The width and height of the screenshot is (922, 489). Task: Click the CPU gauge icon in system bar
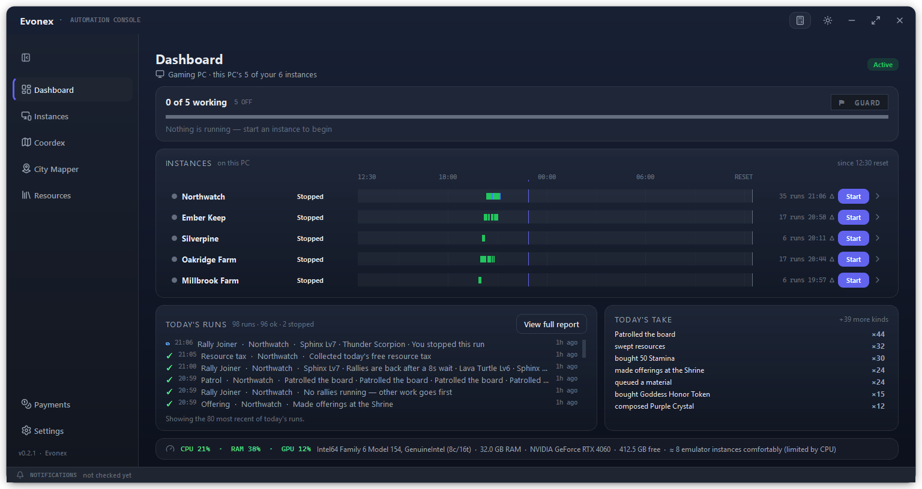pos(170,449)
